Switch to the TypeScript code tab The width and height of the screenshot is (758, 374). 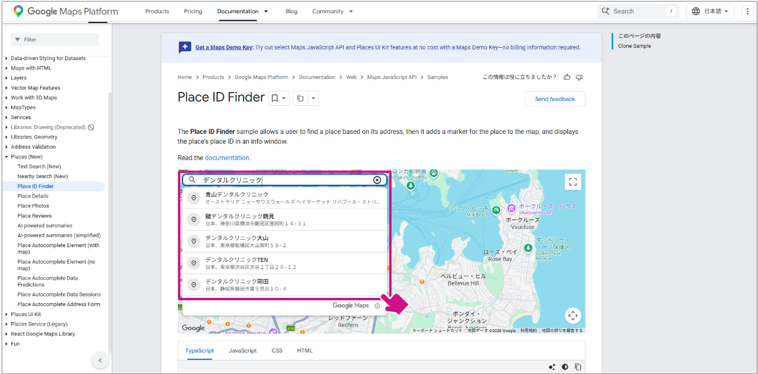coord(200,350)
